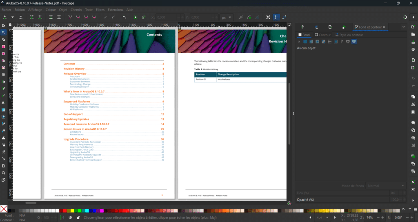Select the Spiral tool

coord(3,75)
